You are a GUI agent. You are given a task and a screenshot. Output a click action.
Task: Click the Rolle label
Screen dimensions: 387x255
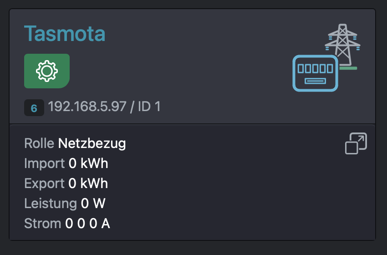click(x=39, y=143)
